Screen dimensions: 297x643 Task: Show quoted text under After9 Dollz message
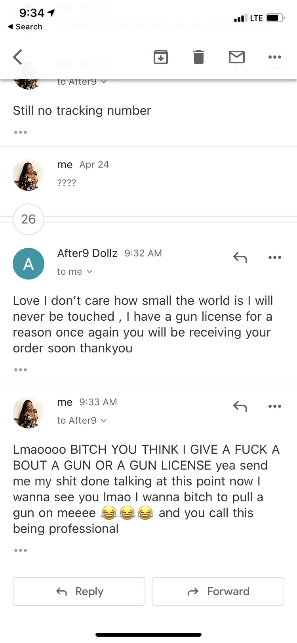pyautogui.click(x=21, y=370)
